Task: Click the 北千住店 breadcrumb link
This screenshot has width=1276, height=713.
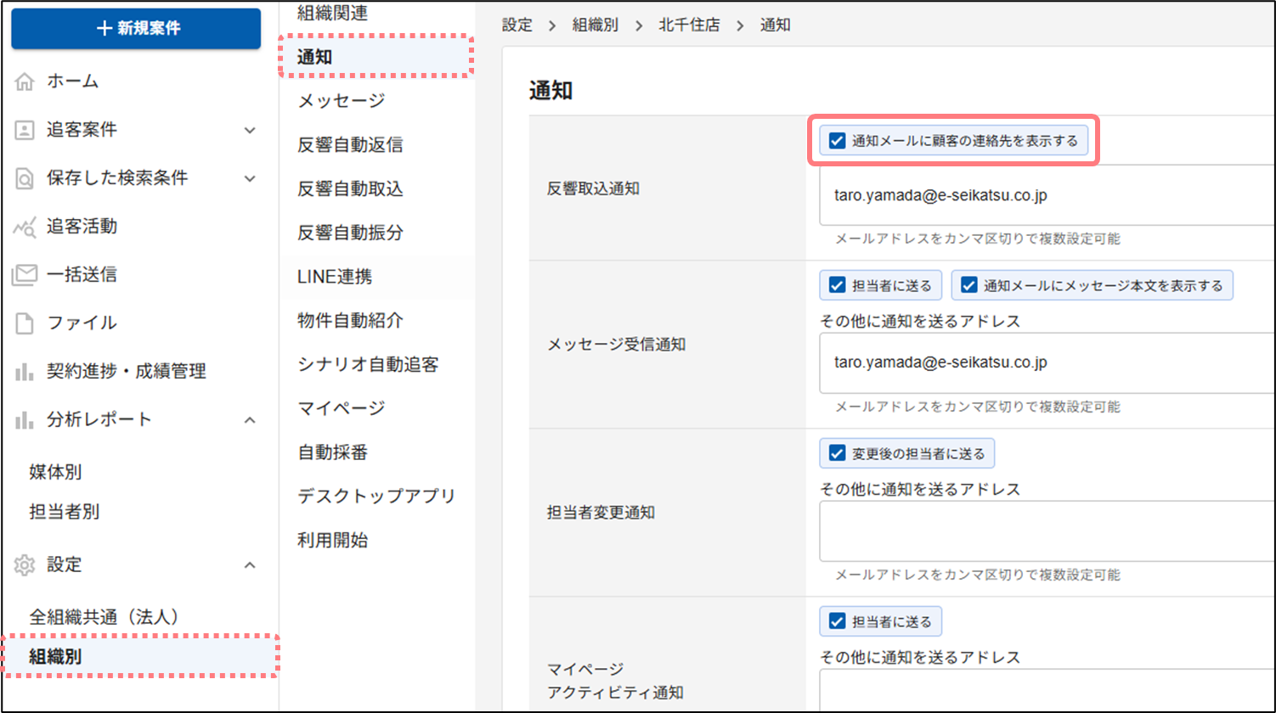Action: tap(689, 25)
